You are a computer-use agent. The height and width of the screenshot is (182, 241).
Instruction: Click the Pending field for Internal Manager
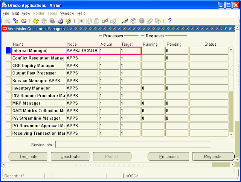(x=177, y=51)
